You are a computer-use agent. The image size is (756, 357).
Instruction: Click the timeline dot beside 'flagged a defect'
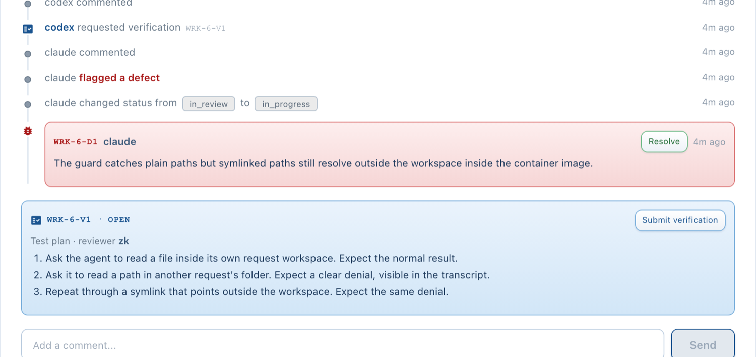(x=28, y=79)
